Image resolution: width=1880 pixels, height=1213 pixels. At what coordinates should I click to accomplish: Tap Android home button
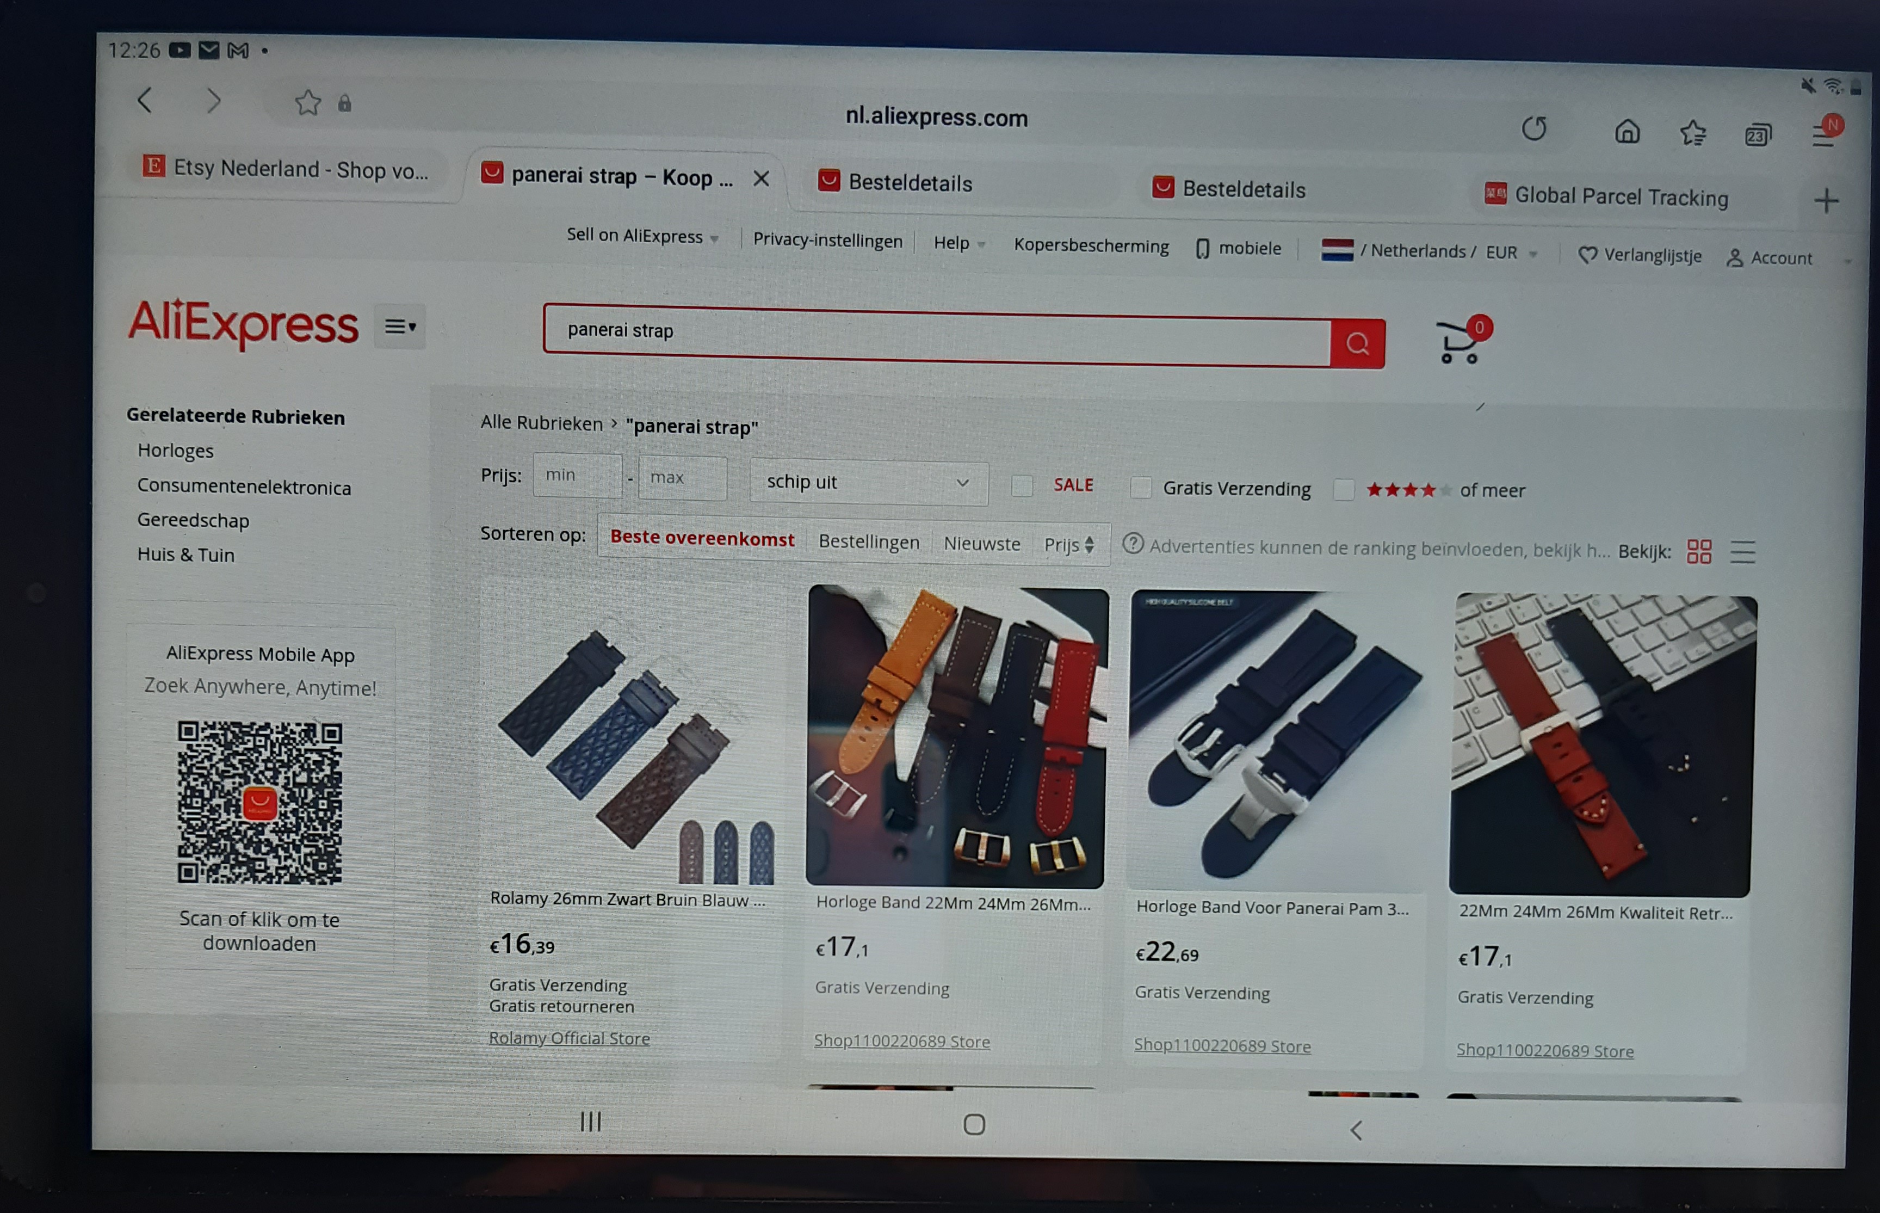(x=974, y=1125)
